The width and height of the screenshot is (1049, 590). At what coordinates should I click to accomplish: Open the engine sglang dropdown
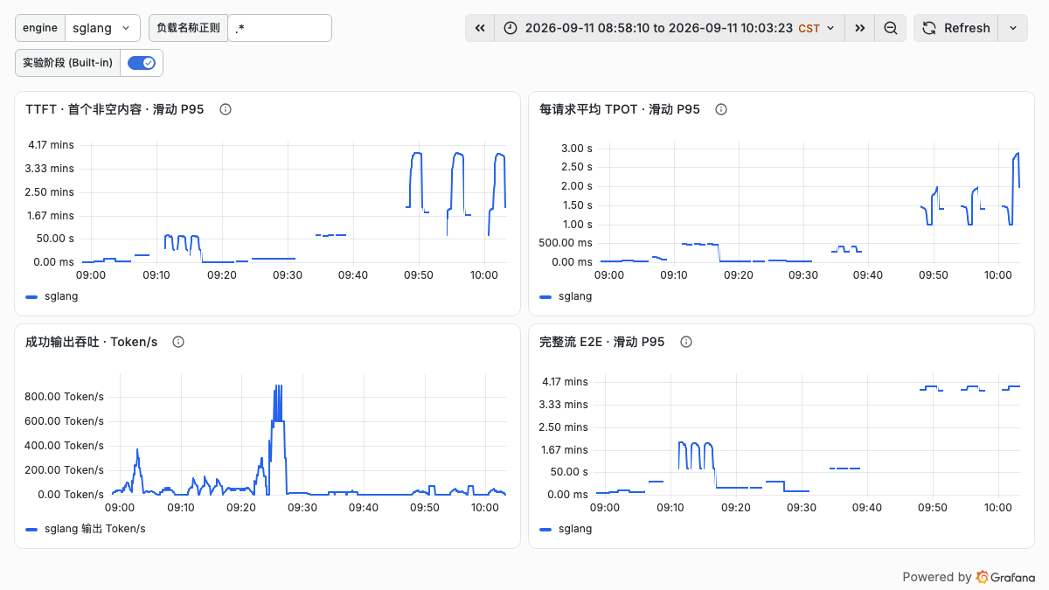click(102, 28)
